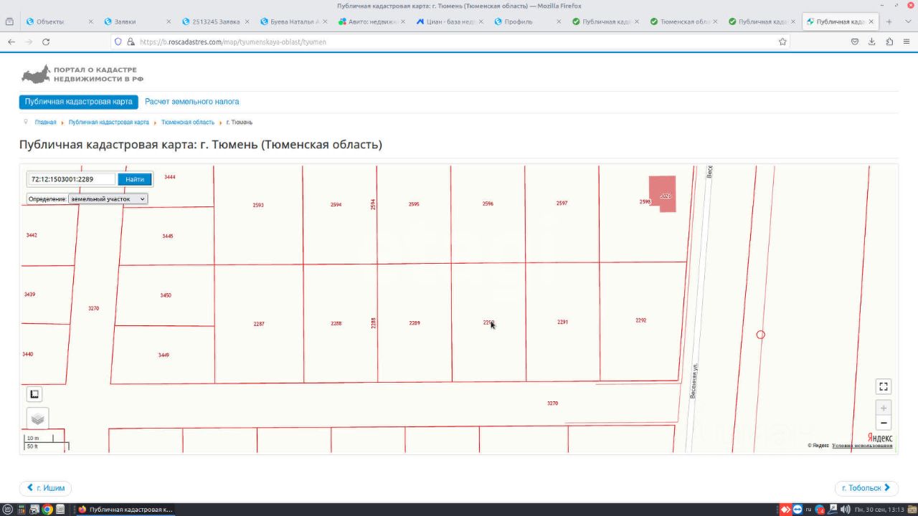
Task: Click the shaded building on parcel 2598
Action: (663, 193)
